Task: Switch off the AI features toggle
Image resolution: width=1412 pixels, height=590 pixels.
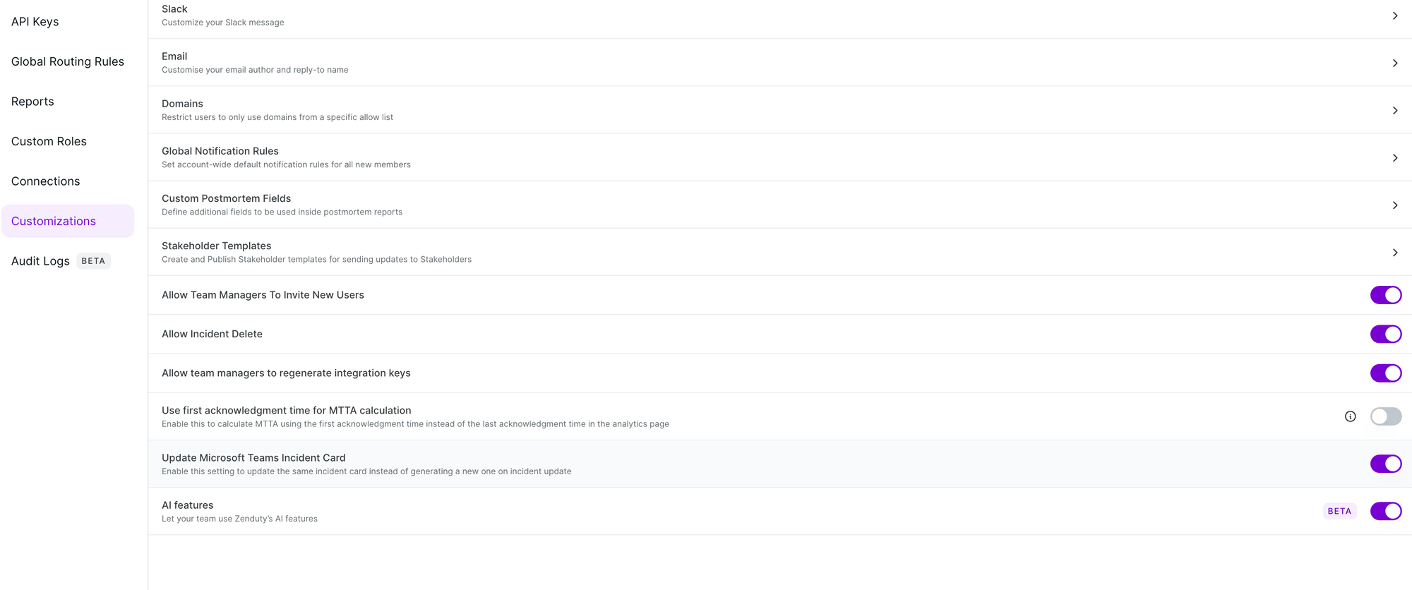Action: [x=1385, y=511]
